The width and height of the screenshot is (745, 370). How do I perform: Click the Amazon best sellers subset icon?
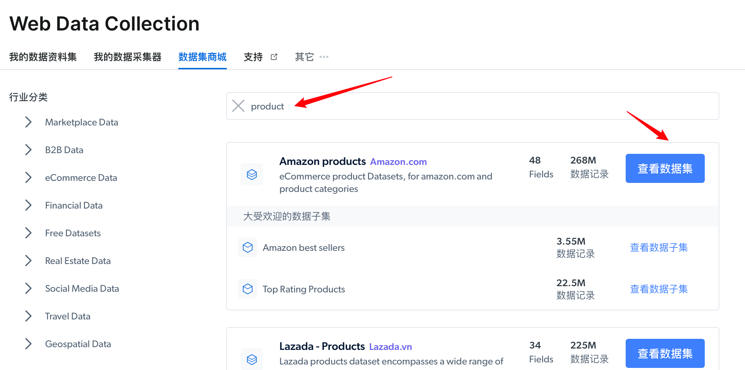tap(248, 247)
